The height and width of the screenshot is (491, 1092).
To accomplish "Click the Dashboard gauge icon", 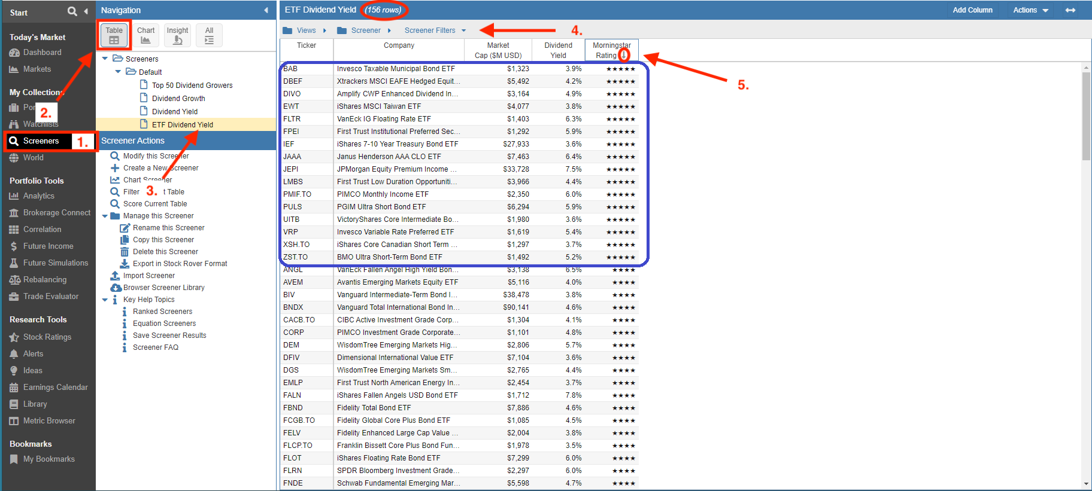I will coord(14,53).
